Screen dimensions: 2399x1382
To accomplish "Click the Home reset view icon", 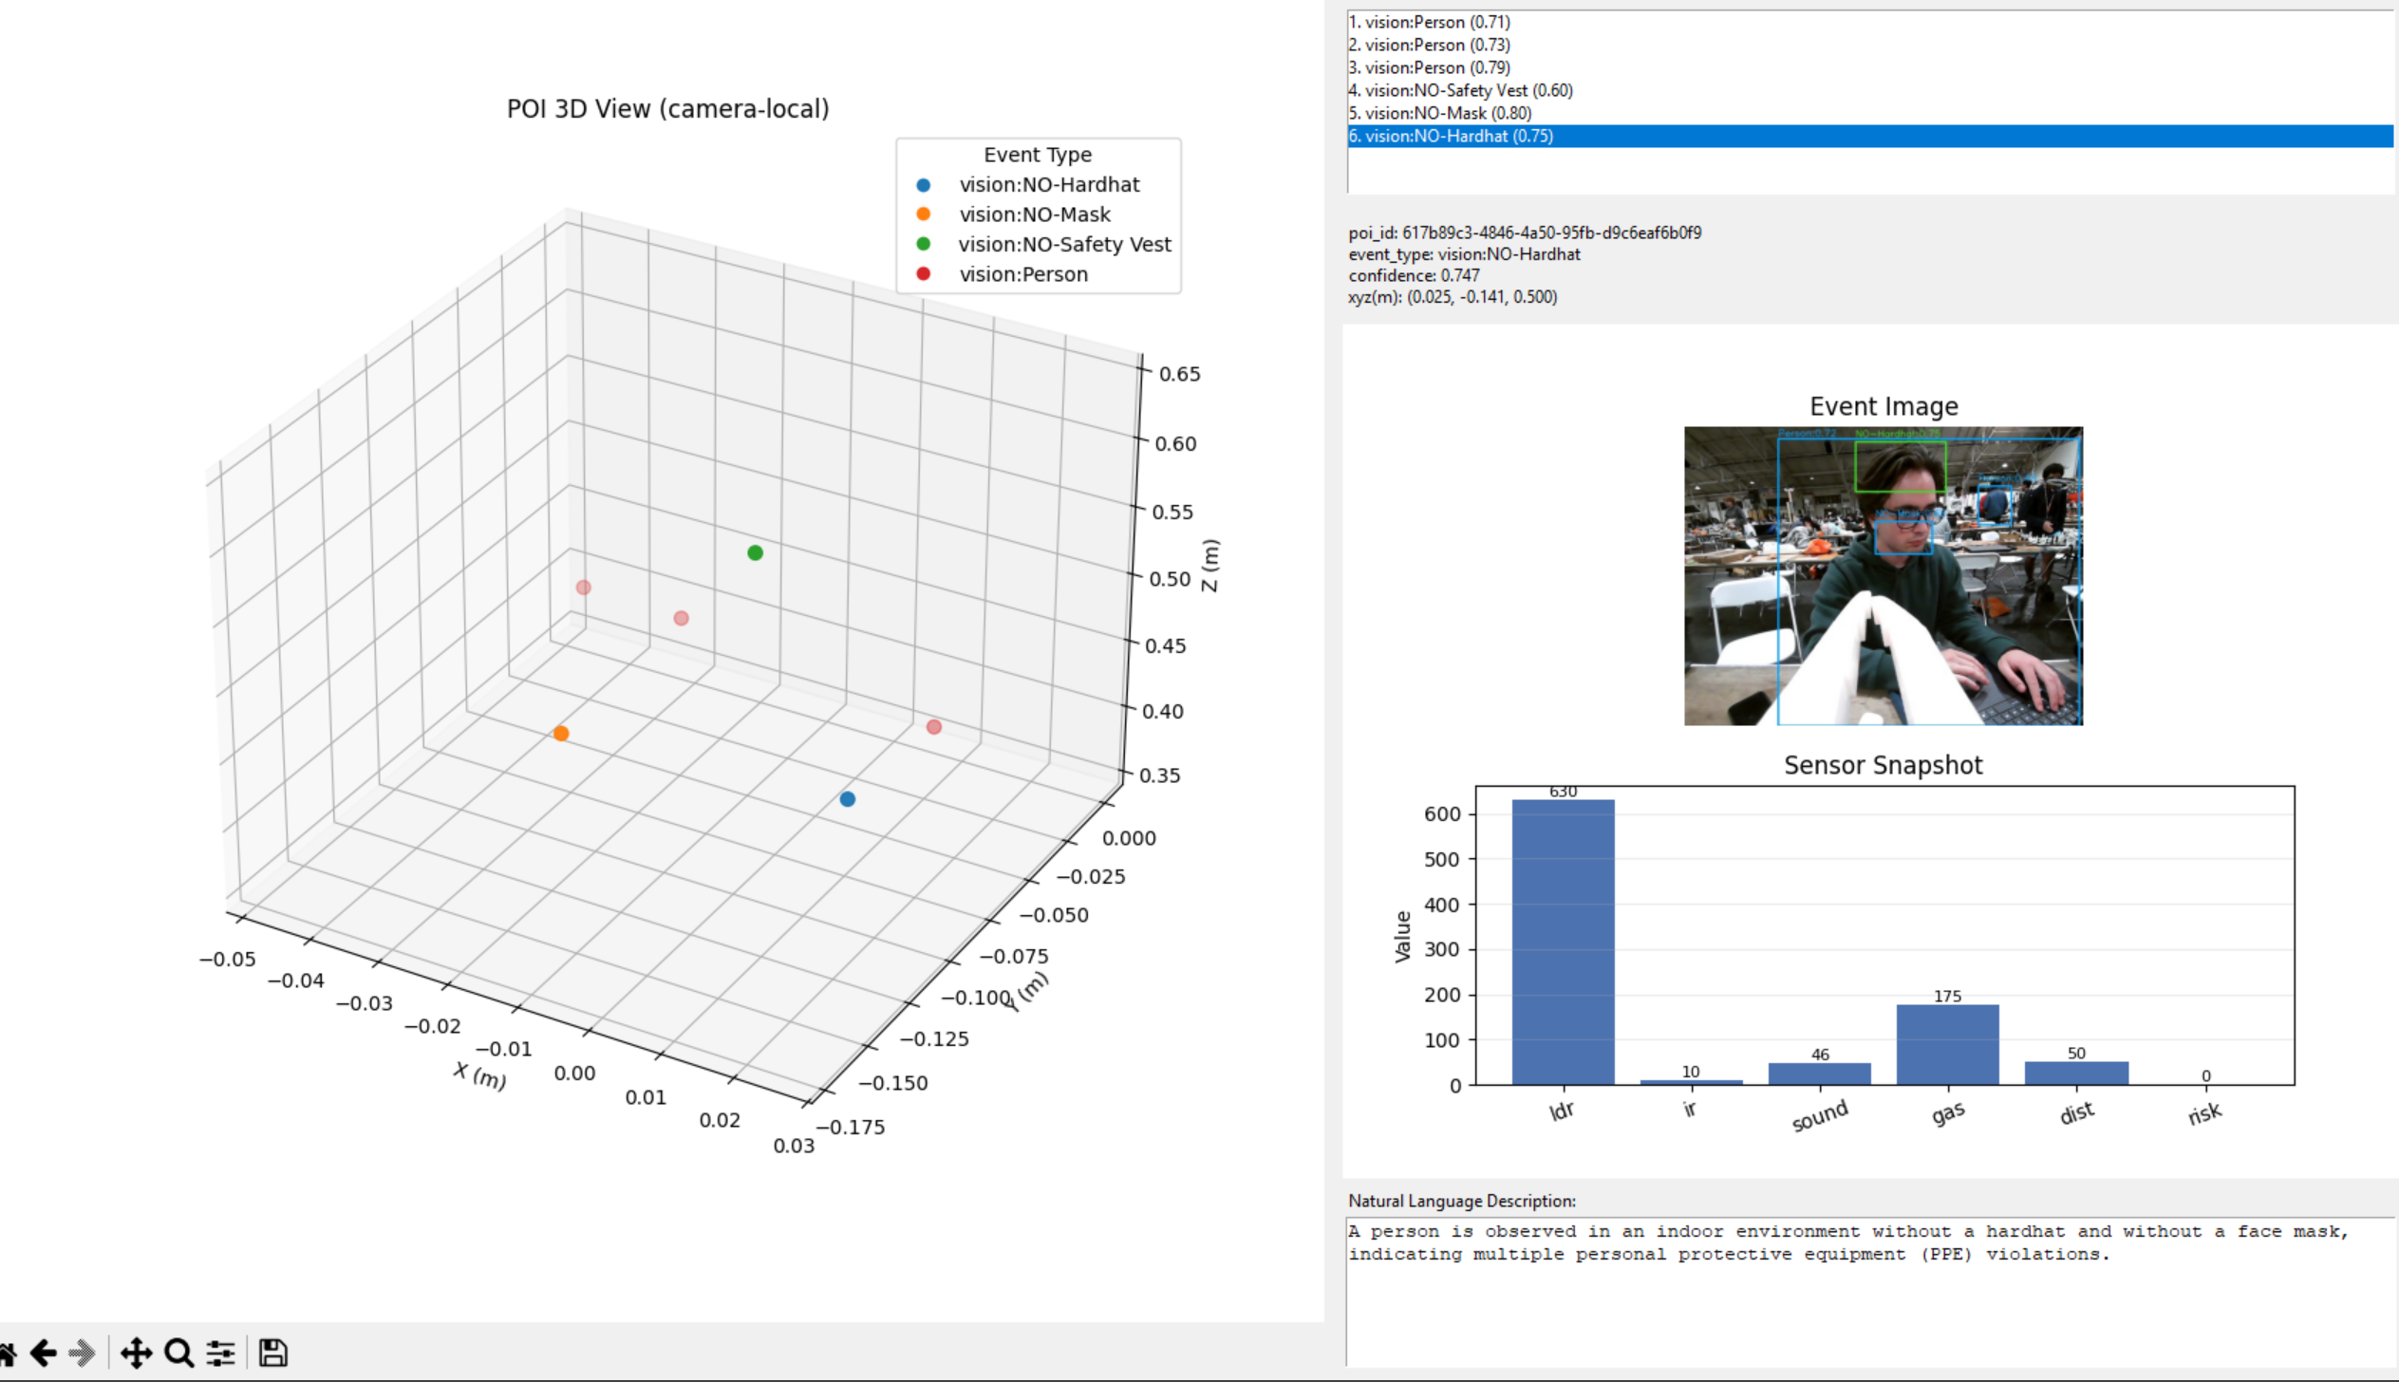I will (6, 1353).
